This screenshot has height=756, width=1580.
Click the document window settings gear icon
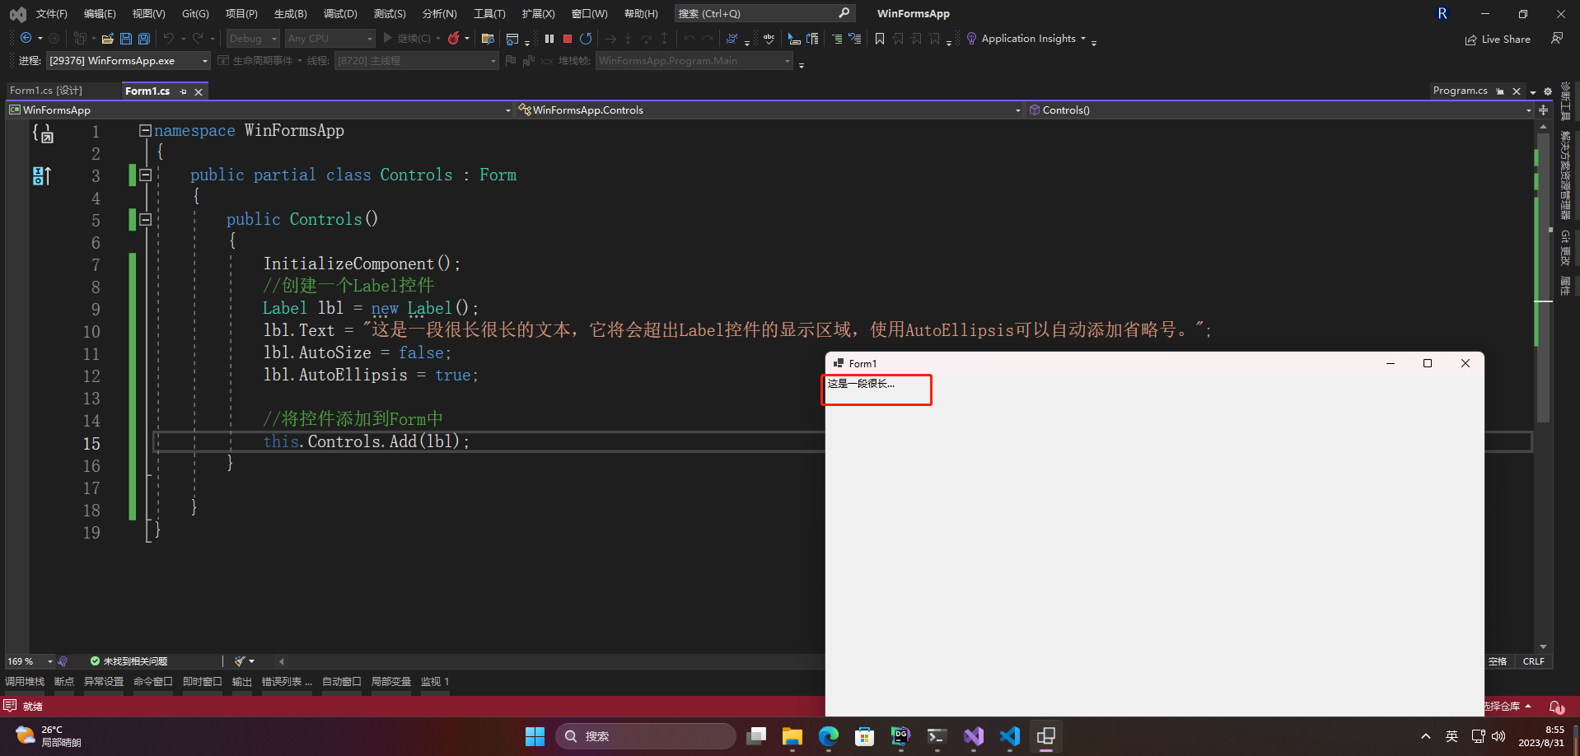[x=1548, y=91]
